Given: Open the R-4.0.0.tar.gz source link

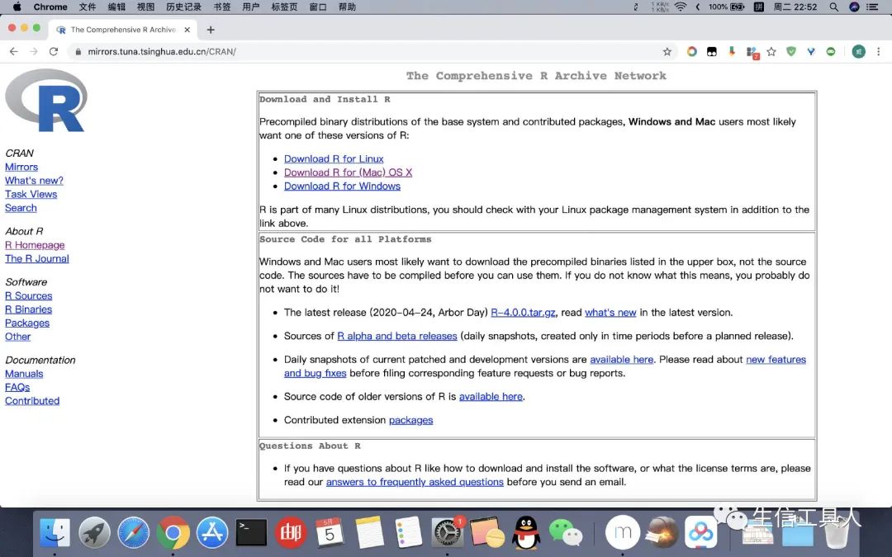Looking at the screenshot, I should [x=523, y=313].
